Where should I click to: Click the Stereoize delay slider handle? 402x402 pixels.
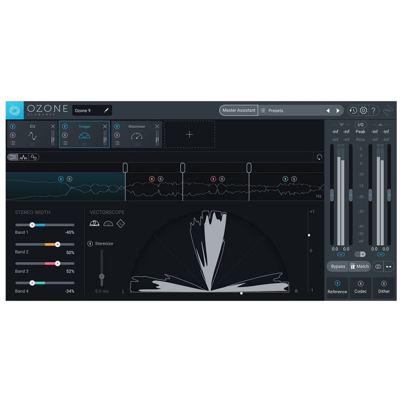tap(102, 277)
